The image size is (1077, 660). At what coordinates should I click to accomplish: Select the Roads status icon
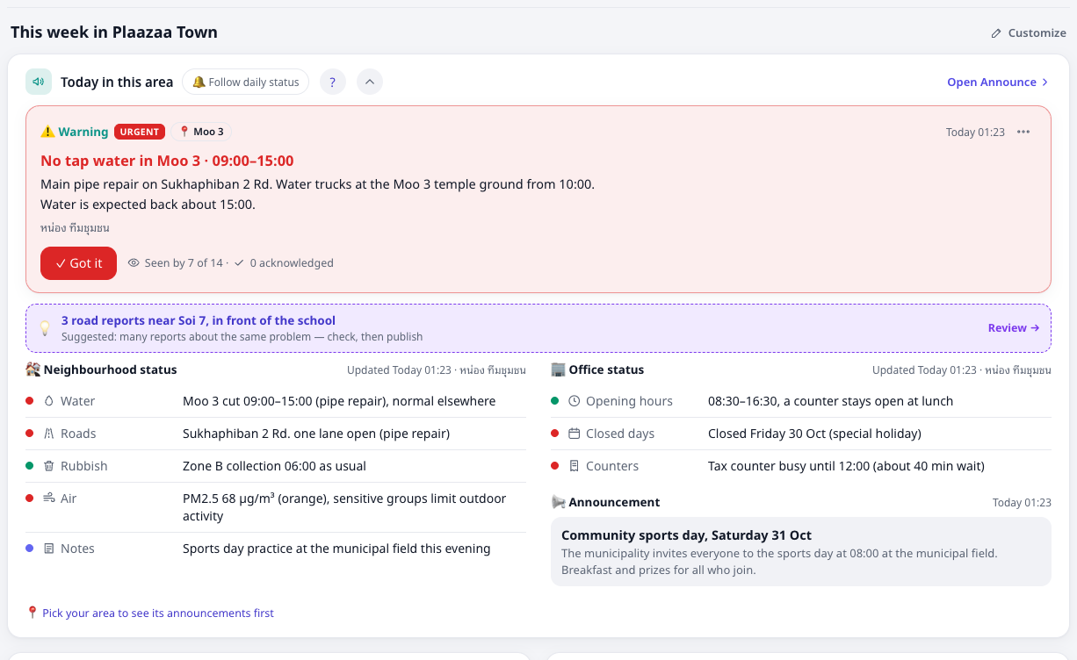48,434
